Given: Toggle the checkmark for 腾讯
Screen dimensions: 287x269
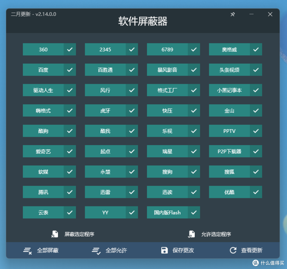Looking at the screenshot, I should pyautogui.click(x=70, y=192).
